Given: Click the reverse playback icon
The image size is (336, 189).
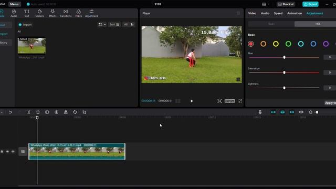Looking at the screenshot, I should 56,112.
